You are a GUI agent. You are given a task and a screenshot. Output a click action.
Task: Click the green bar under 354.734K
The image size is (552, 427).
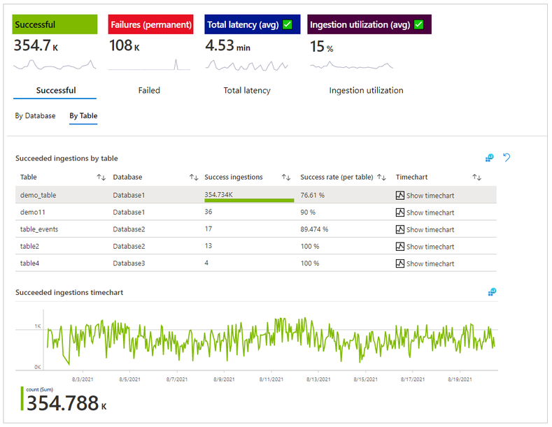pos(249,200)
